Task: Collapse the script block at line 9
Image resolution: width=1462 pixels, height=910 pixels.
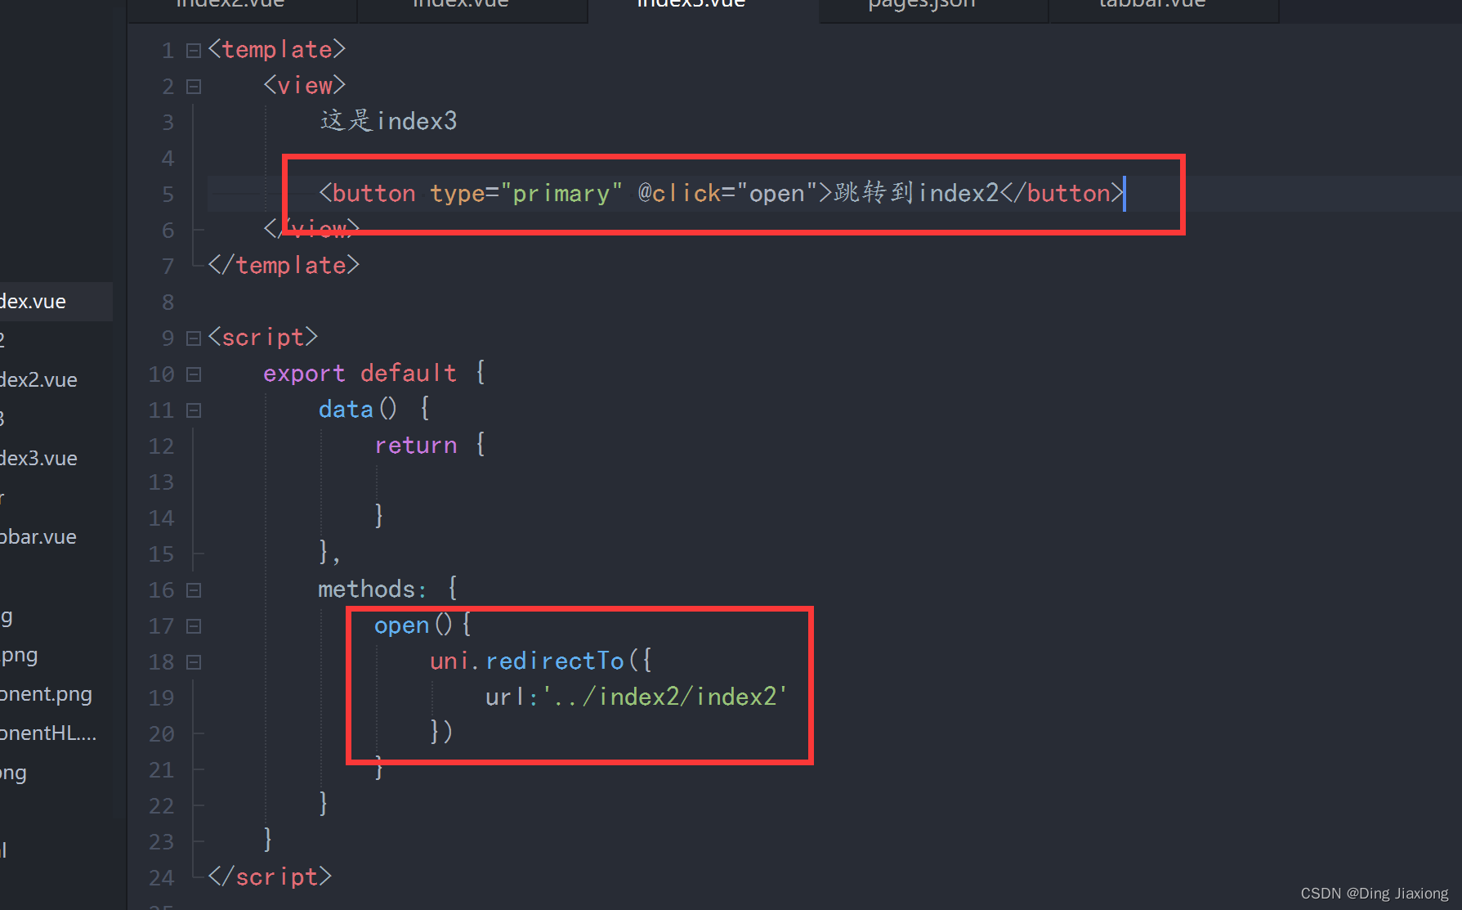Action: pyautogui.click(x=194, y=338)
